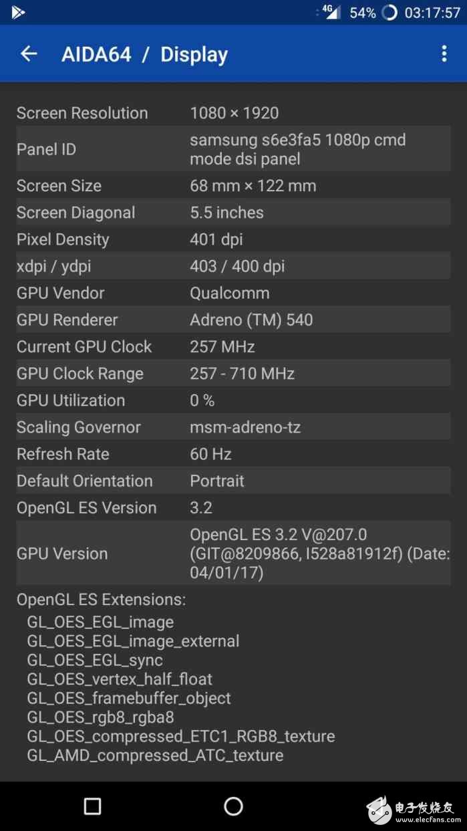The height and width of the screenshot is (831, 467).
Task: Select the Scaling Governor row
Action: [233, 427]
